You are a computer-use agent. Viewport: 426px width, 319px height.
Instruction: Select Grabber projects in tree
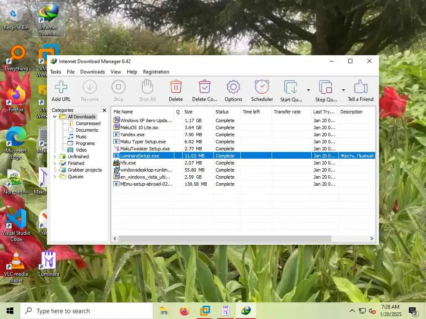[x=84, y=170]
